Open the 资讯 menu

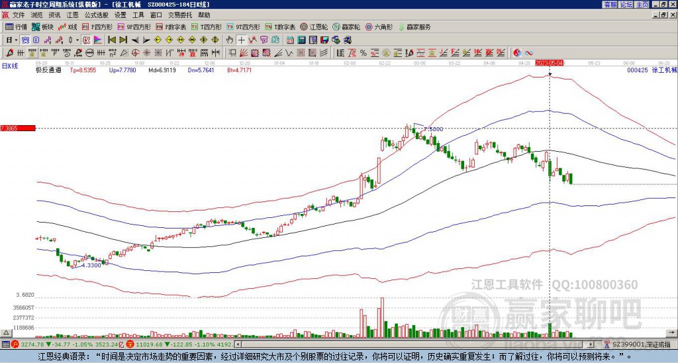coord(54,15)
